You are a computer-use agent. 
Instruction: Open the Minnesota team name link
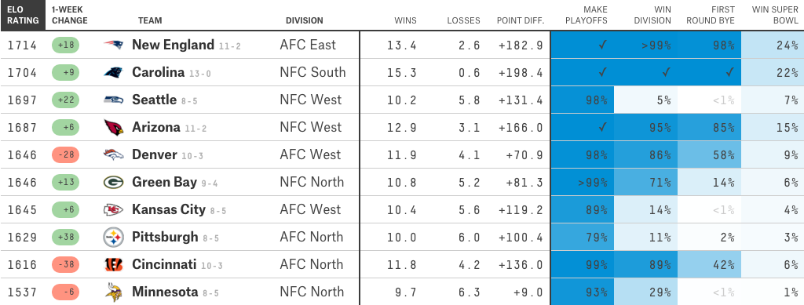tap(165, 292)
